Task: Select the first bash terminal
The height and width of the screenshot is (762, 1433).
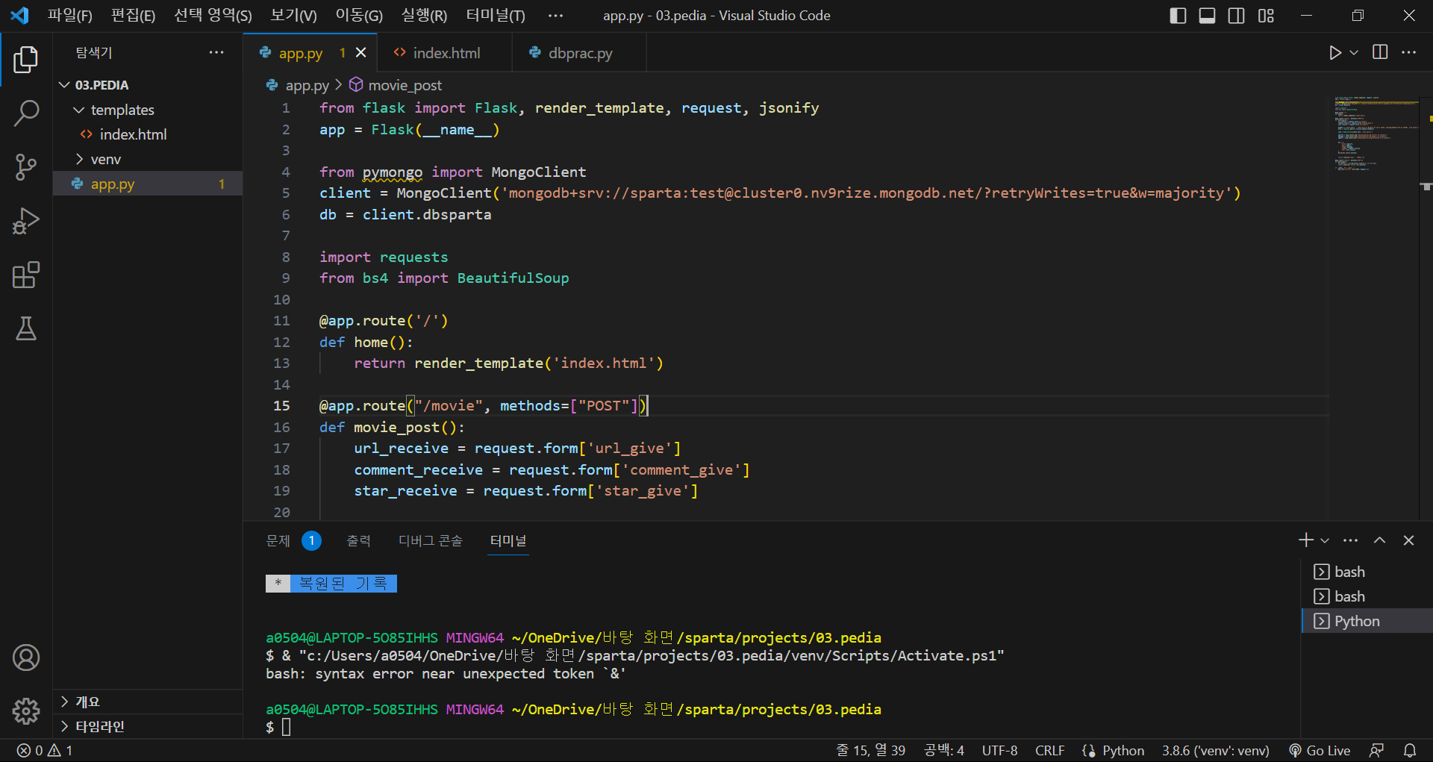Action: [x=1367, y=572]
